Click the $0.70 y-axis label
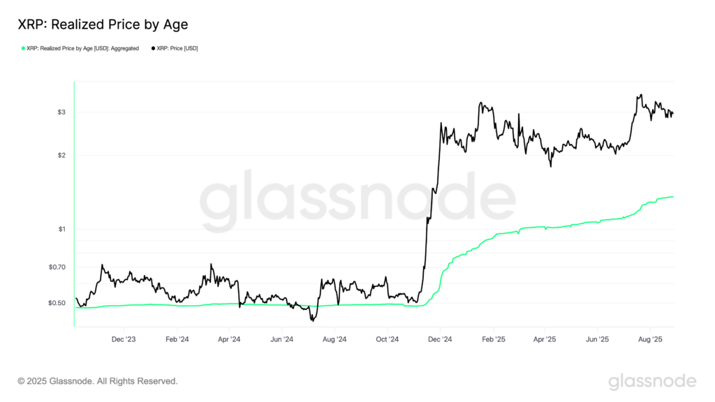The width and height of the screenshot is (715, 402). tap(57, 267)
